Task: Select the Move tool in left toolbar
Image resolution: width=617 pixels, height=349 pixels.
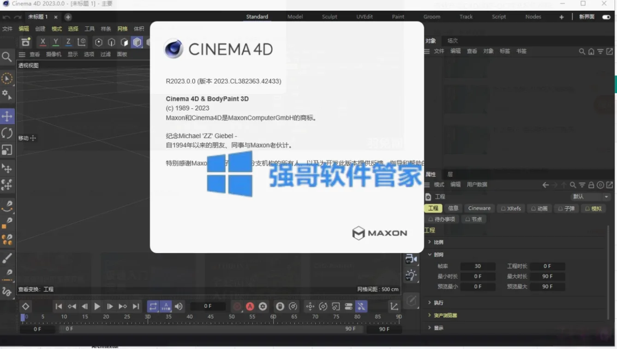Action: (7, 116)
